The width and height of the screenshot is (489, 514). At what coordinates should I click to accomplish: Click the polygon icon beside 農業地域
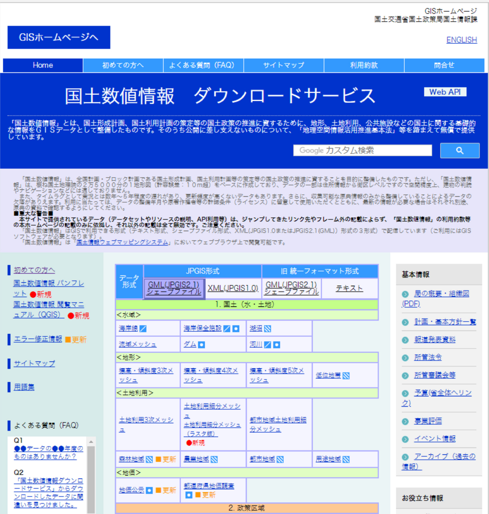point(214,459)
